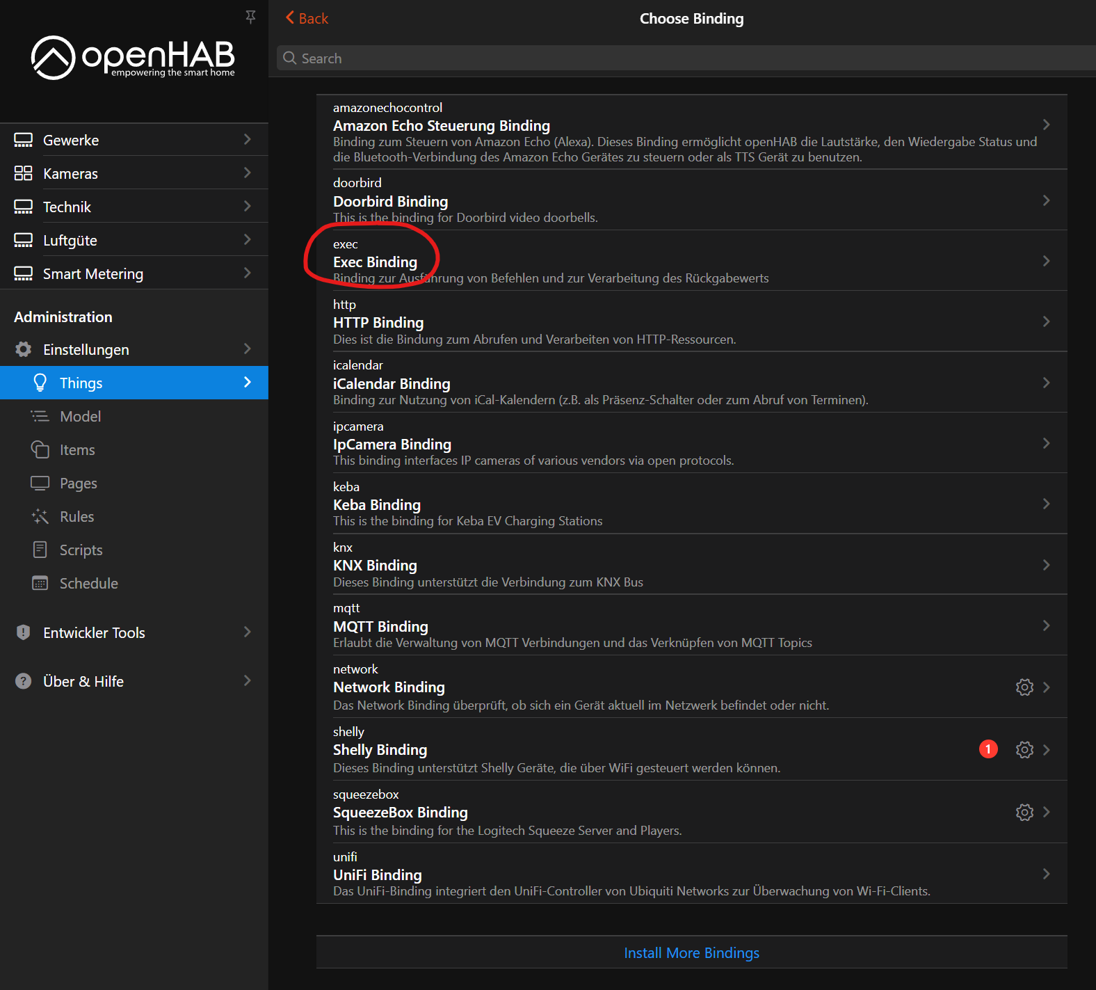Click chevron on HTTP Binding row
This screenshot has width=1096, height=990.
1047,321
